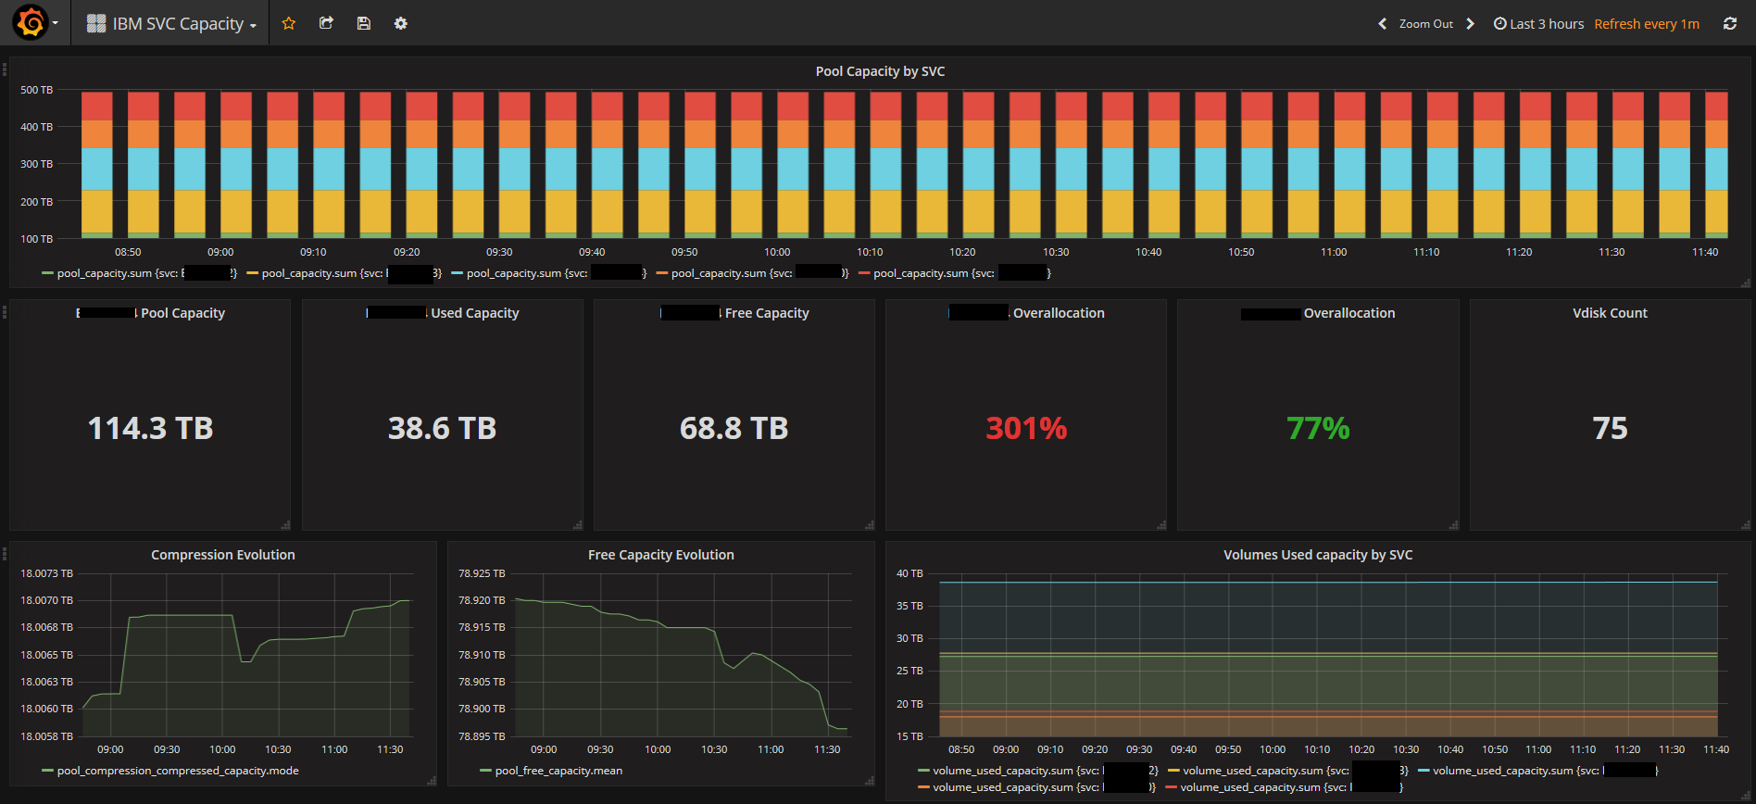Open the Pool Capacity stat panel title menu
This screenshot has height=804, width=1756.
click(150, 313)
